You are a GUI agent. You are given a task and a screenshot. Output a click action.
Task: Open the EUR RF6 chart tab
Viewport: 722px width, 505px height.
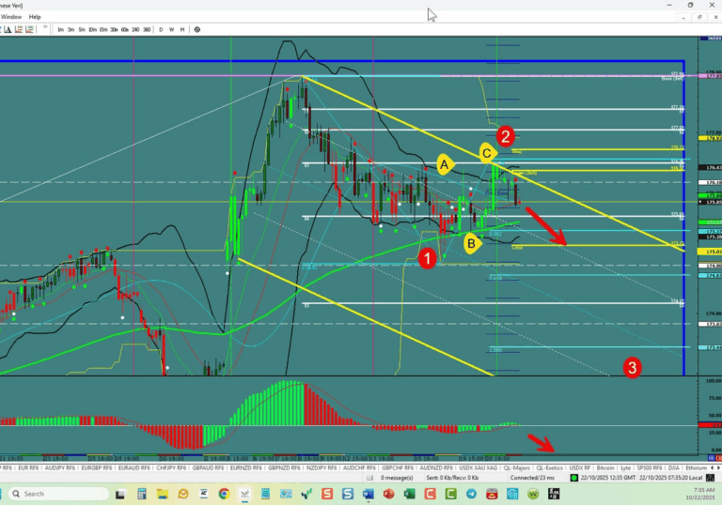coord(28,467)
